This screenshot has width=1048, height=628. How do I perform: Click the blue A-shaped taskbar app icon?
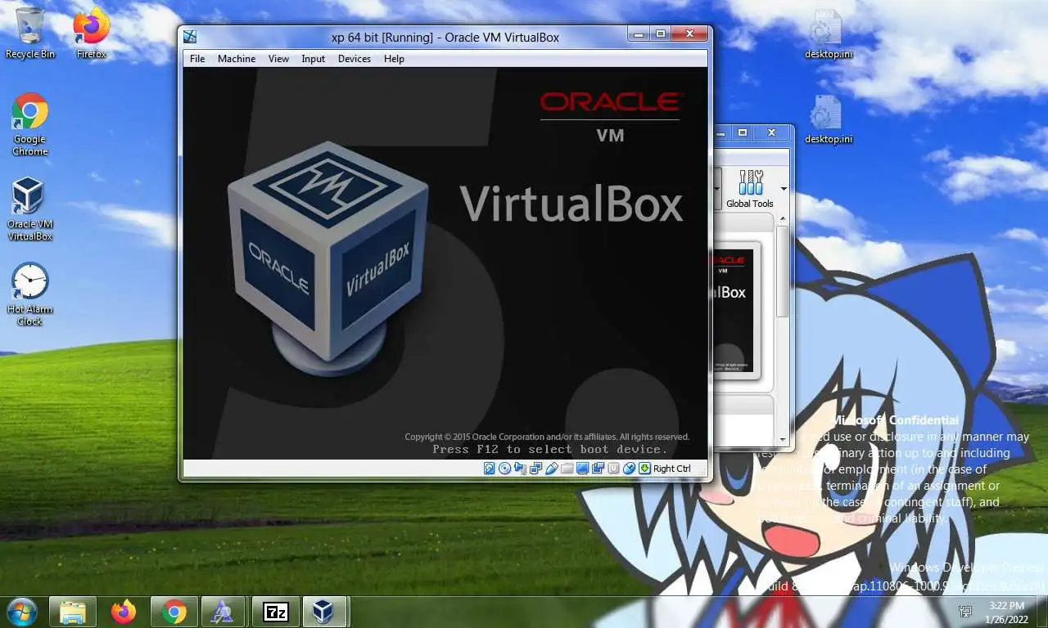[223, 612]
